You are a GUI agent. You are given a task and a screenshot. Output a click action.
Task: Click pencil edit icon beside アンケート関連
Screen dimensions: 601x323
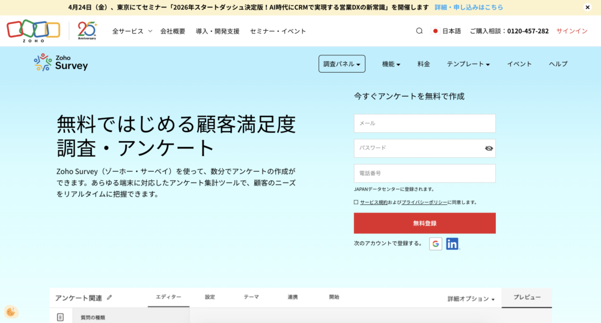(x=109, y=297)
